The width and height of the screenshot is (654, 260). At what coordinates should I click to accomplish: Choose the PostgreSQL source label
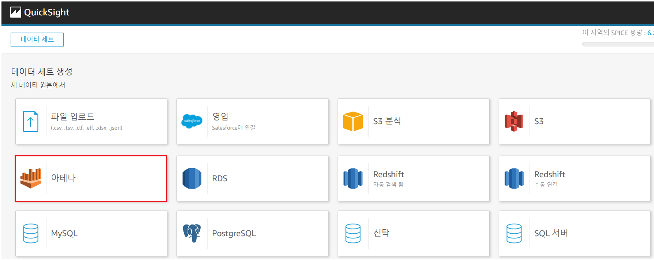click(x=234, y=233)
